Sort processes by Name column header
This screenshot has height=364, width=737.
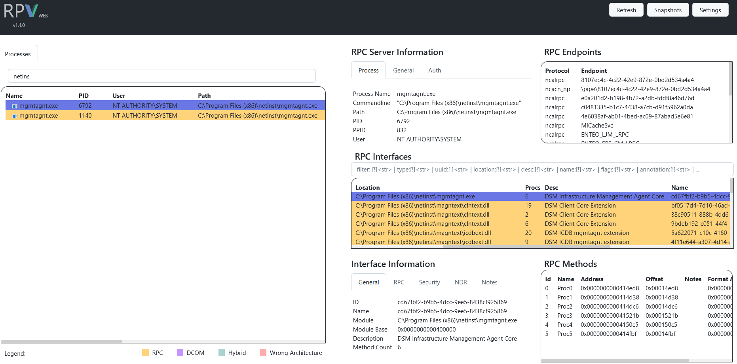(x=14, y=95)
